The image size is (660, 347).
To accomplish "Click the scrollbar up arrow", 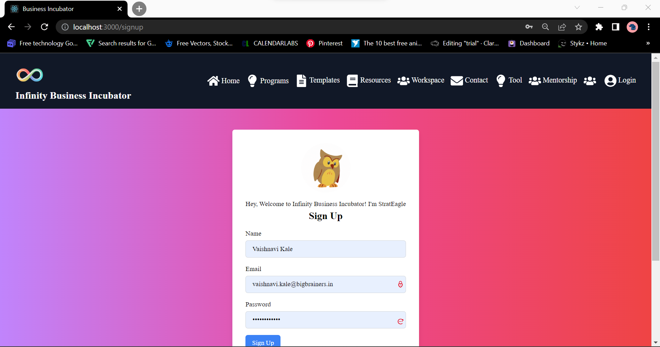I will coord(656,57).
